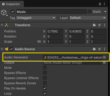
Task: Uncheck Play On Awake
Action: [x=45, y=88]
